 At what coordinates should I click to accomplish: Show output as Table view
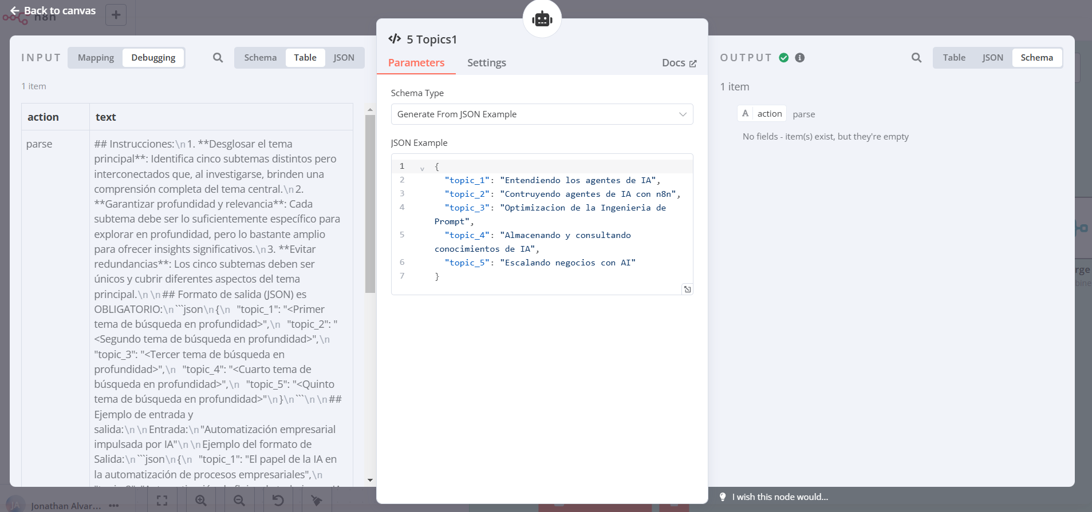pos(954,58)
